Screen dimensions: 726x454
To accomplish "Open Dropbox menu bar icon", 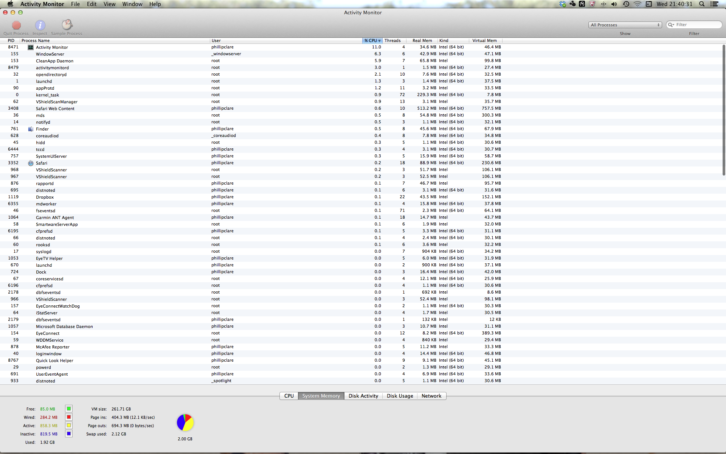I will point(563,4).
